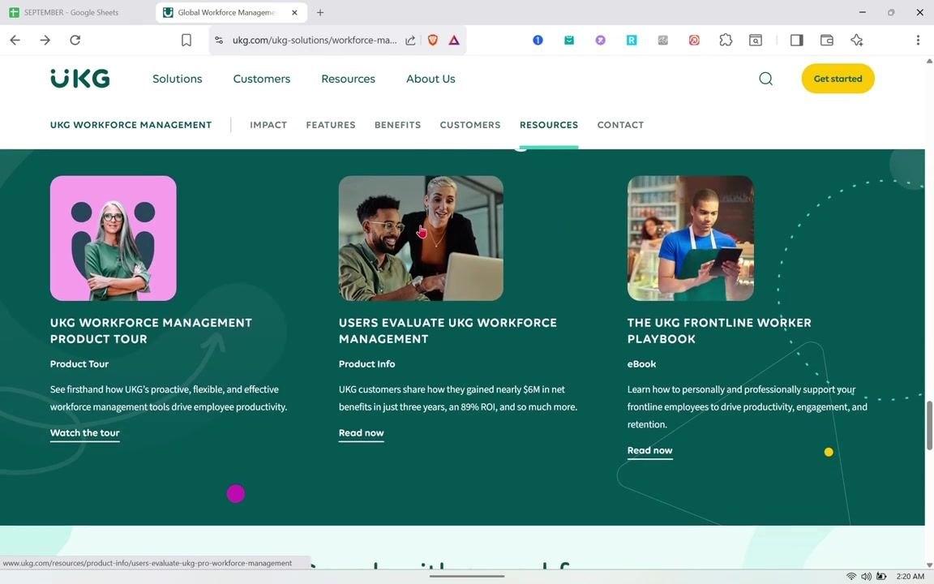Open the teal R extension icon
The height and width of the screenshot is (584, 934).
click(x=632, y=40)
